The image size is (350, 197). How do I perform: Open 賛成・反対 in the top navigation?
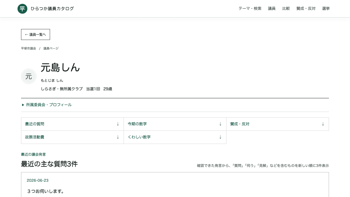coord(306,8)
